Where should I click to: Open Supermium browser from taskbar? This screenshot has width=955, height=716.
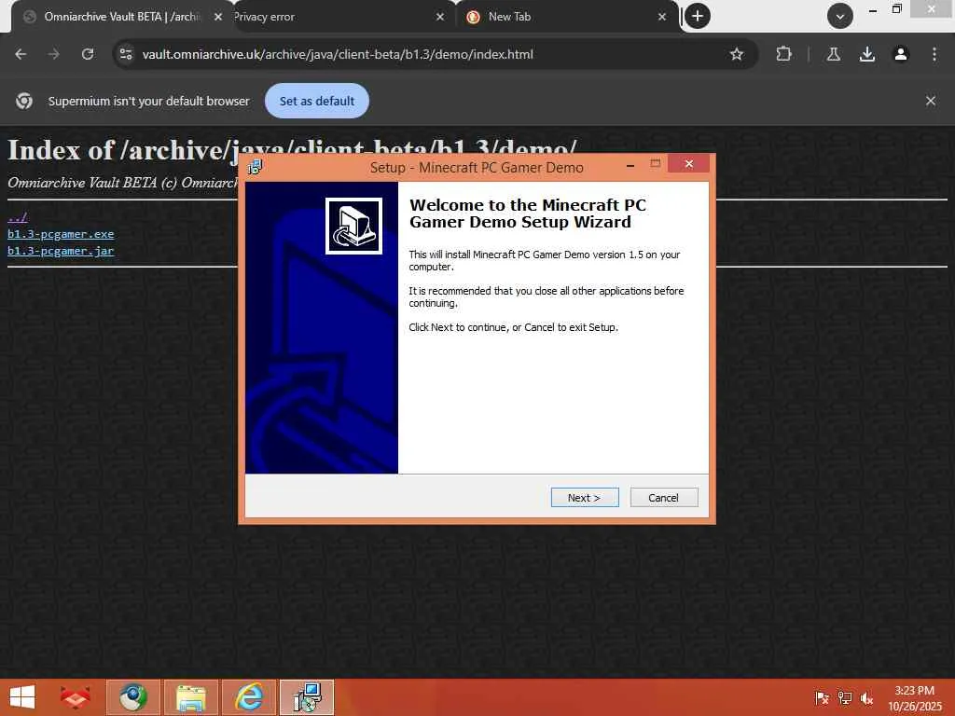pyautogui.click(x=133, y=697)
